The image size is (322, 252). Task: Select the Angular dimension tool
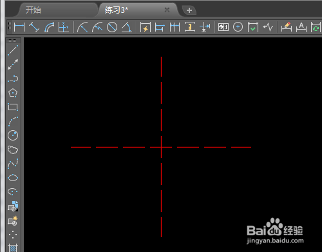click(x=127, y=27)
